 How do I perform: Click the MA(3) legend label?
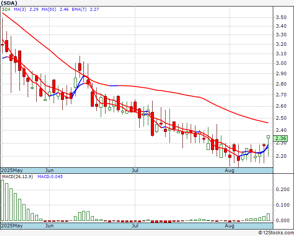(20, 10)
